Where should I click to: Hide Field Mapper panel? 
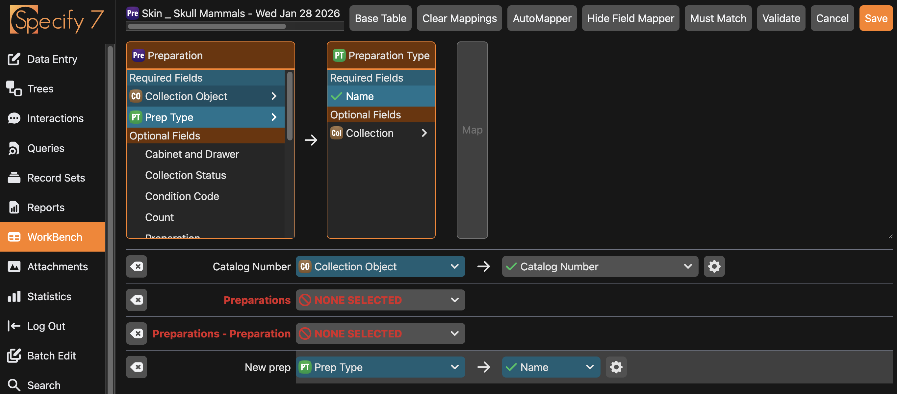pyautogui.click(x=630, y=18)
